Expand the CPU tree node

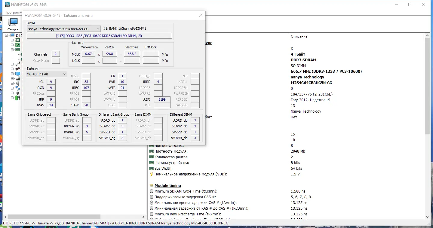[12, 40]
